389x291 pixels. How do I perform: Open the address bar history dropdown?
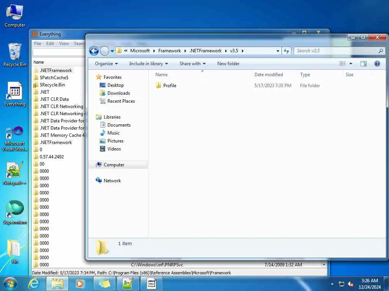[278, 51]
